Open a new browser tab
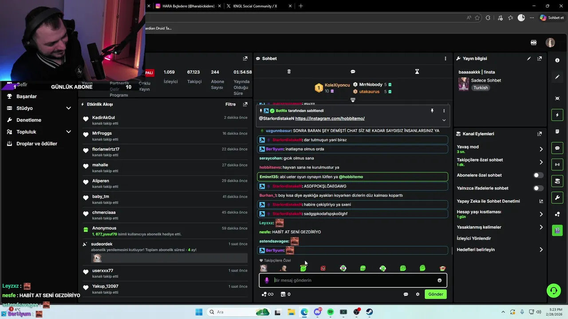The image size is (568, 319). point(301,6)
